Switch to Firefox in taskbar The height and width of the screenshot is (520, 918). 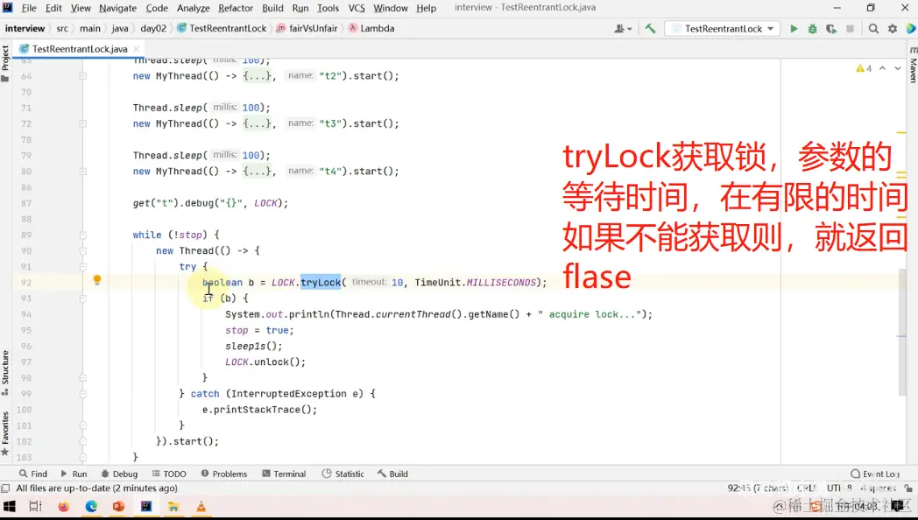pyautogui.click(x=63, y=506)
